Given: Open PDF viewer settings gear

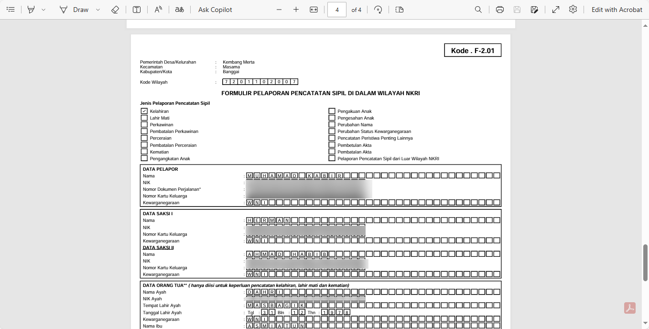Looking at the screenshot, I should [573, 10].
